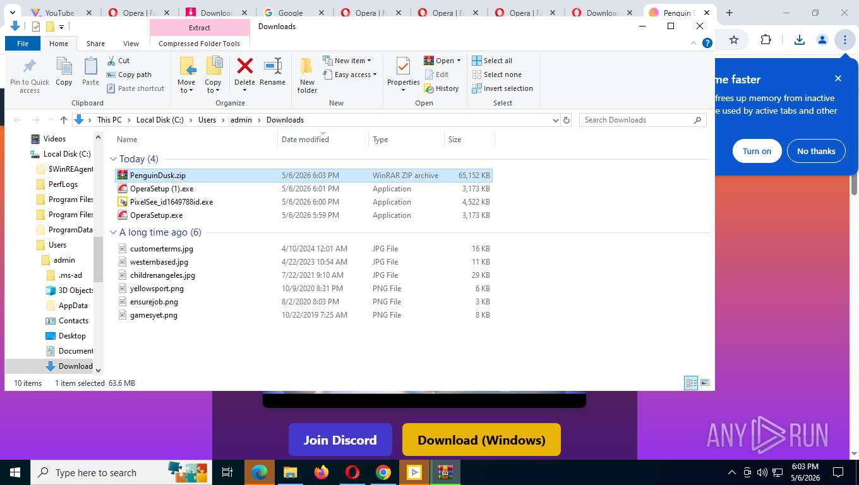Click the red Delete icon
This screenshot has height=485, width=859.
(244, 66)
